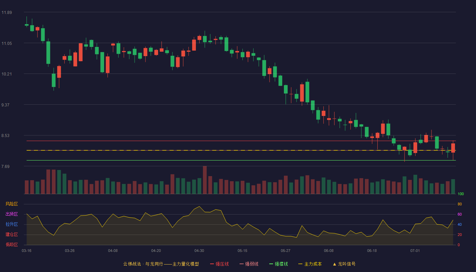Toggle the 强撑线 legend entry

pos(278,264)
